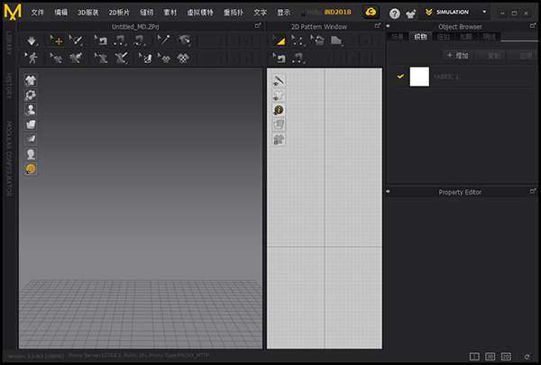Screen dimensions: 541x365
Task: Toggle the checkmark beside FABRIC 1
Action: (400, 77)
